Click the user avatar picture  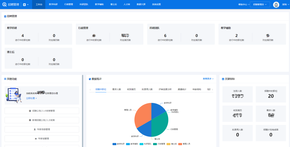[x=276, y=5]
